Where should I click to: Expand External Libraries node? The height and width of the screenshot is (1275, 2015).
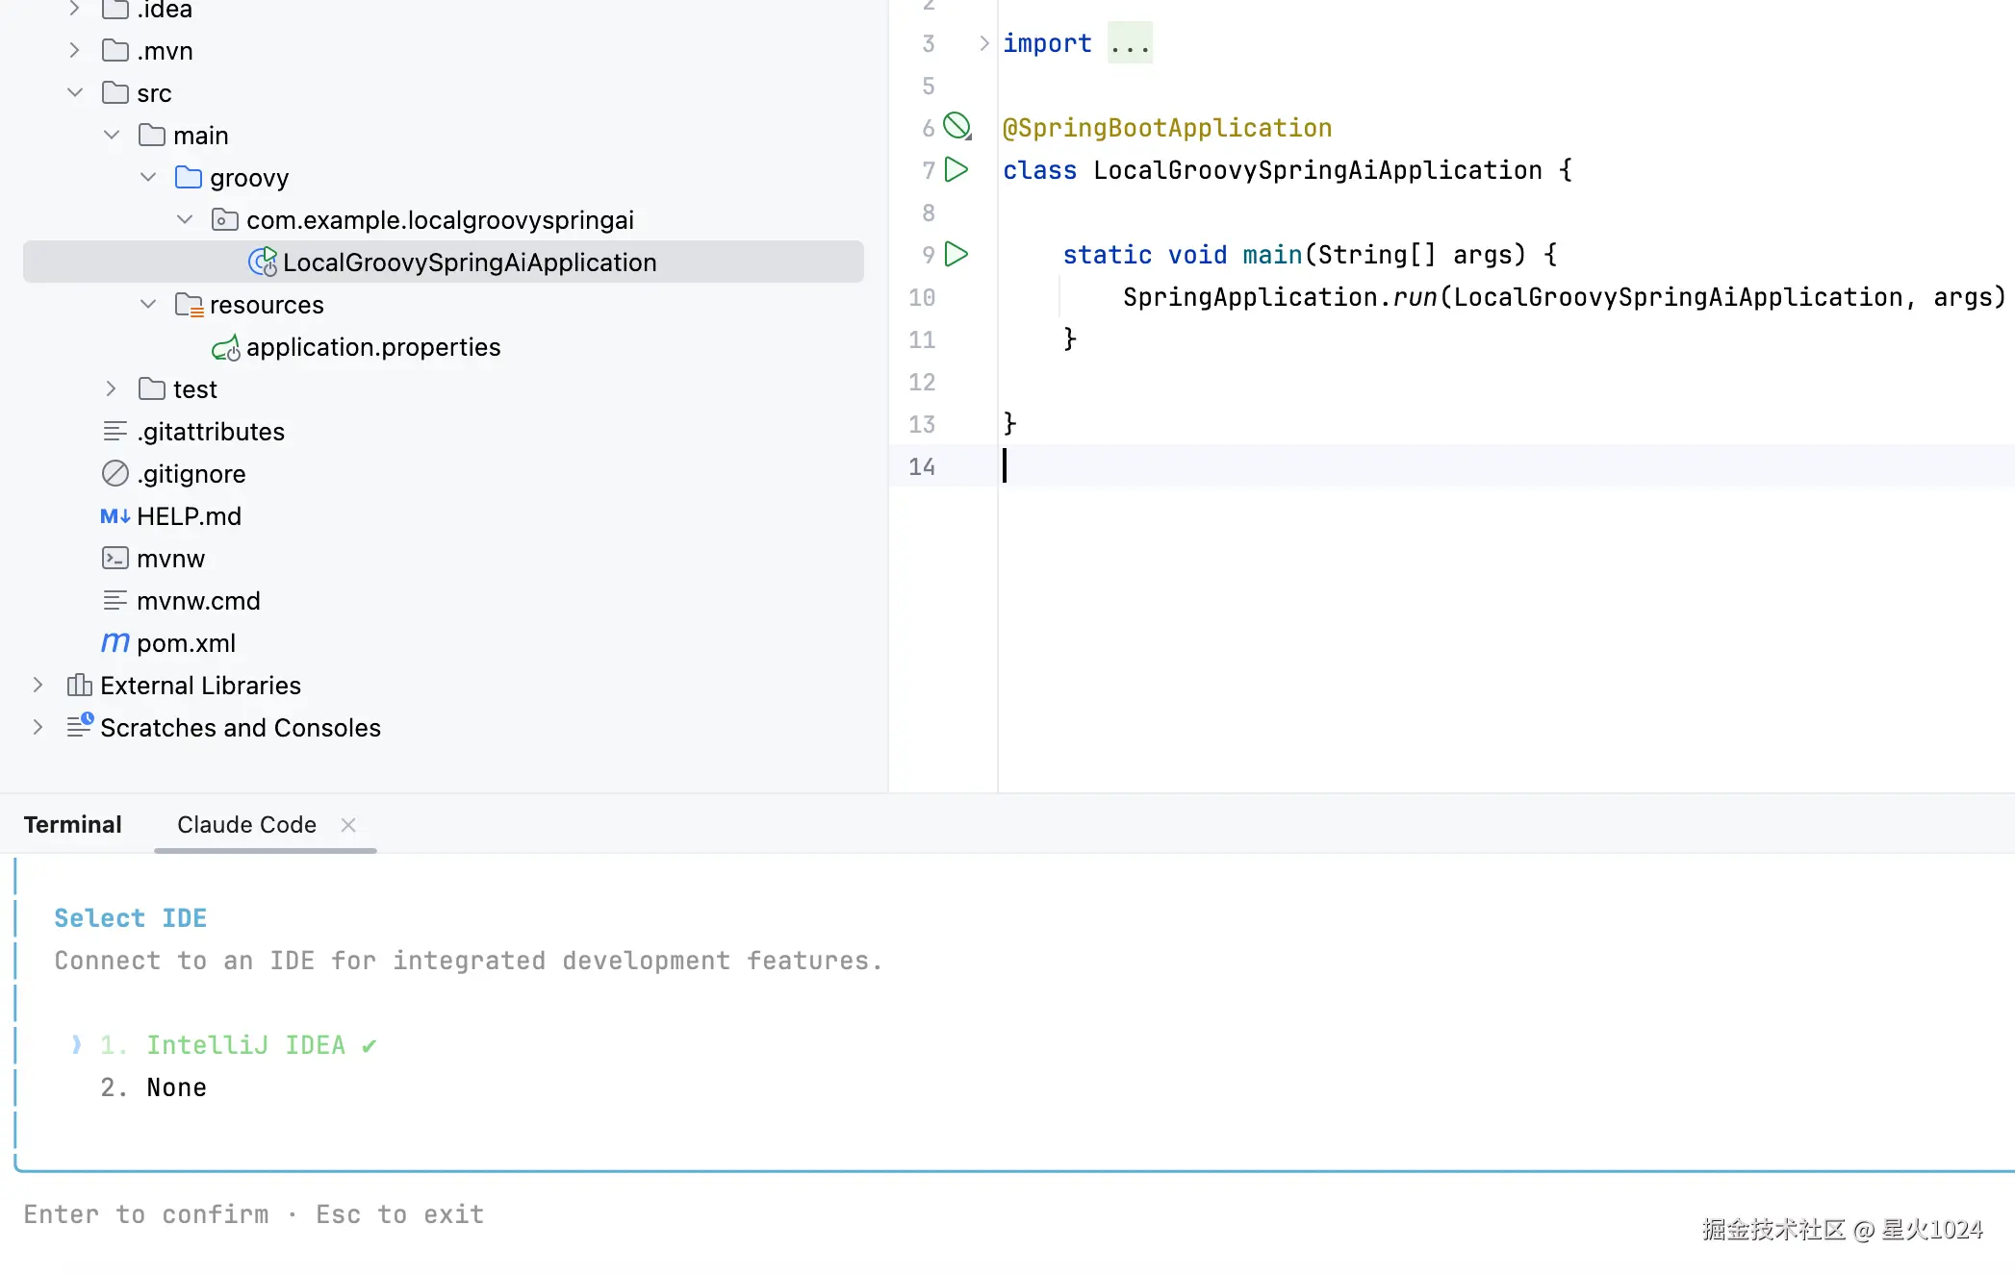(38, 685)
